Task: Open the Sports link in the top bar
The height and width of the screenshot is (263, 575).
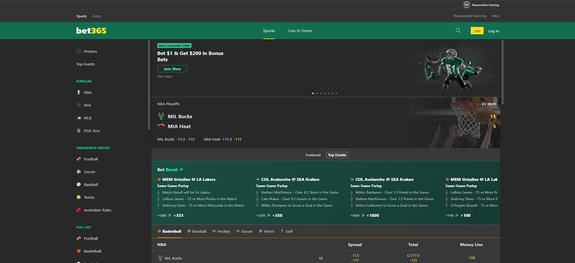Action: [81, 16]
